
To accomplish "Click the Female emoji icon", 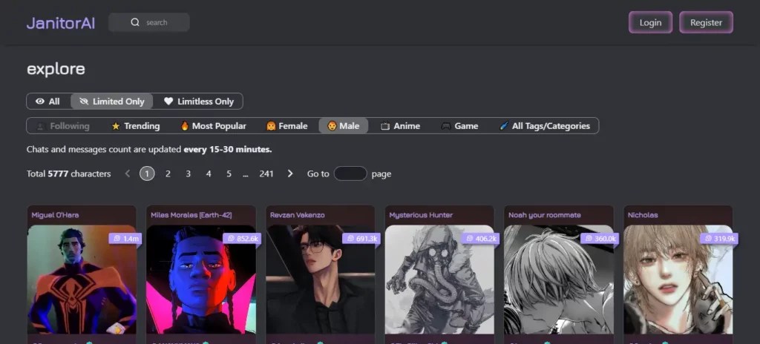I will (271, 126).
